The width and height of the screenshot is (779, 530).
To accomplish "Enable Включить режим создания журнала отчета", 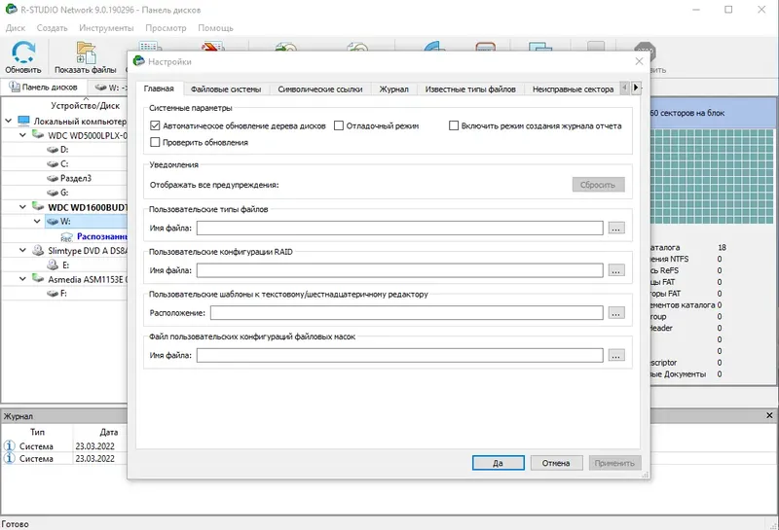I will 453,125.
